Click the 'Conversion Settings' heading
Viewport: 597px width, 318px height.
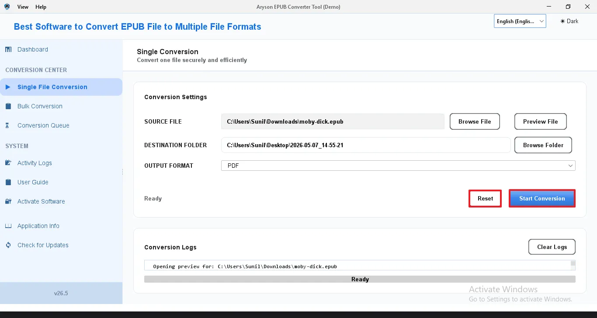point(176,97)
